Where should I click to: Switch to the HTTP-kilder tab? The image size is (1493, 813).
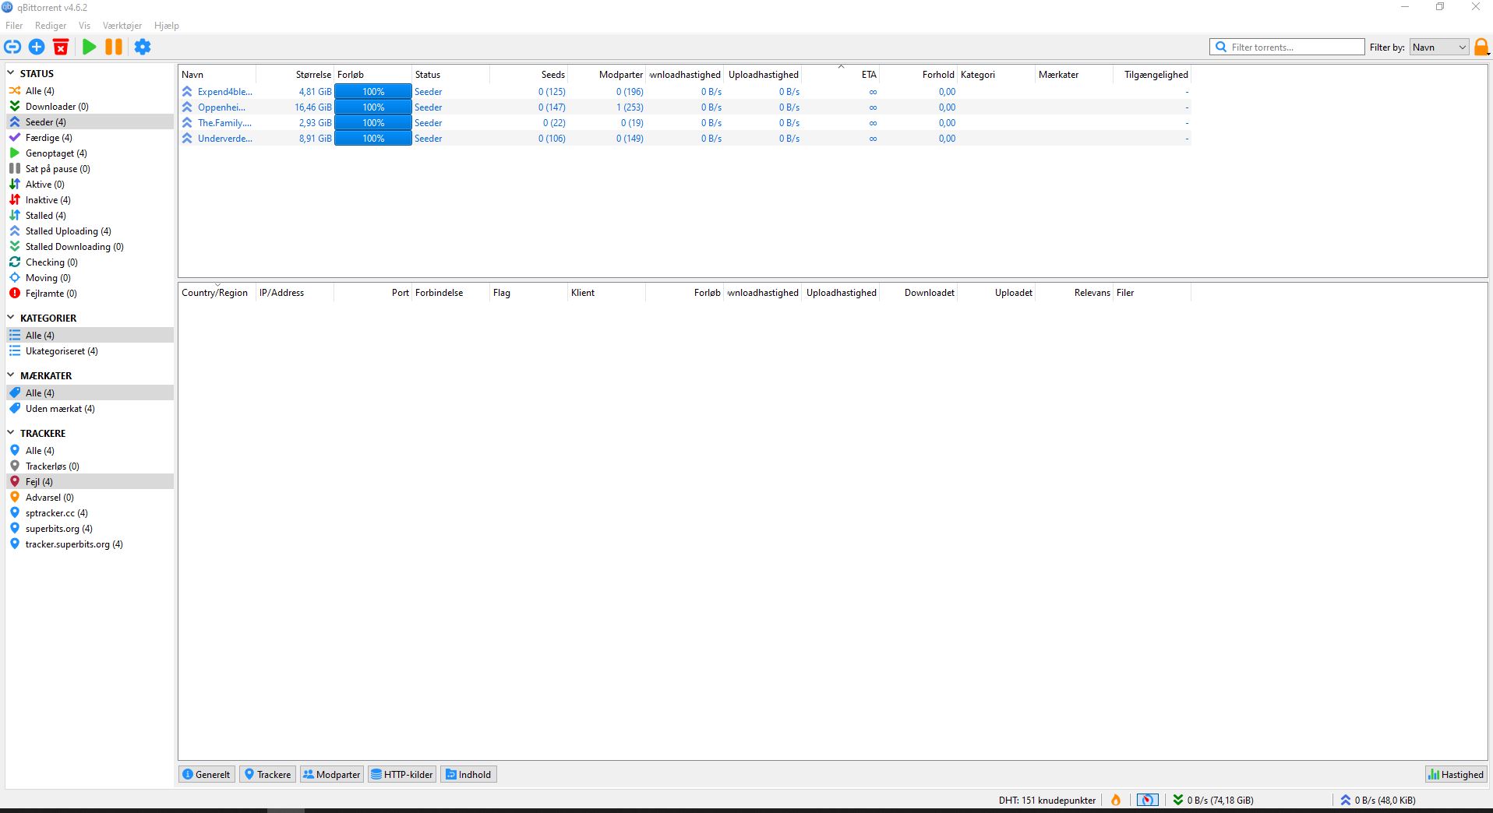click(x=402, y=775)
